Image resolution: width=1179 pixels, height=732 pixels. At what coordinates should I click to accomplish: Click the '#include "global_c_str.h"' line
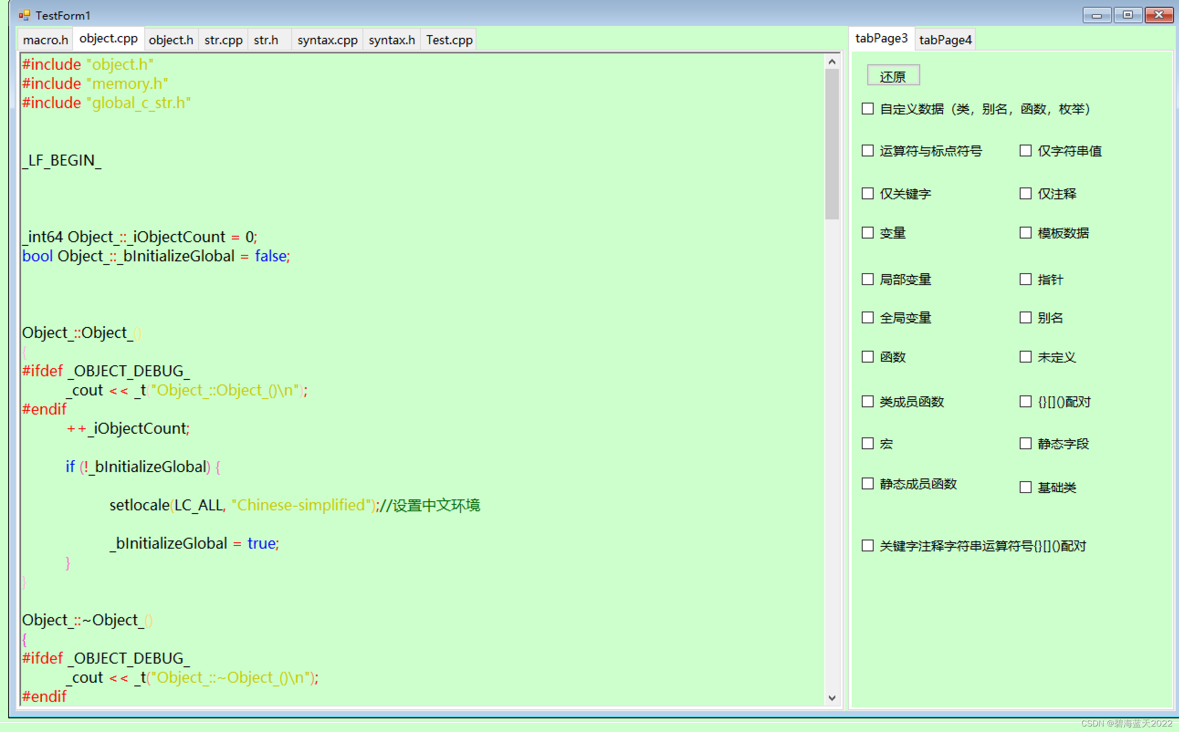pos(106,103)
